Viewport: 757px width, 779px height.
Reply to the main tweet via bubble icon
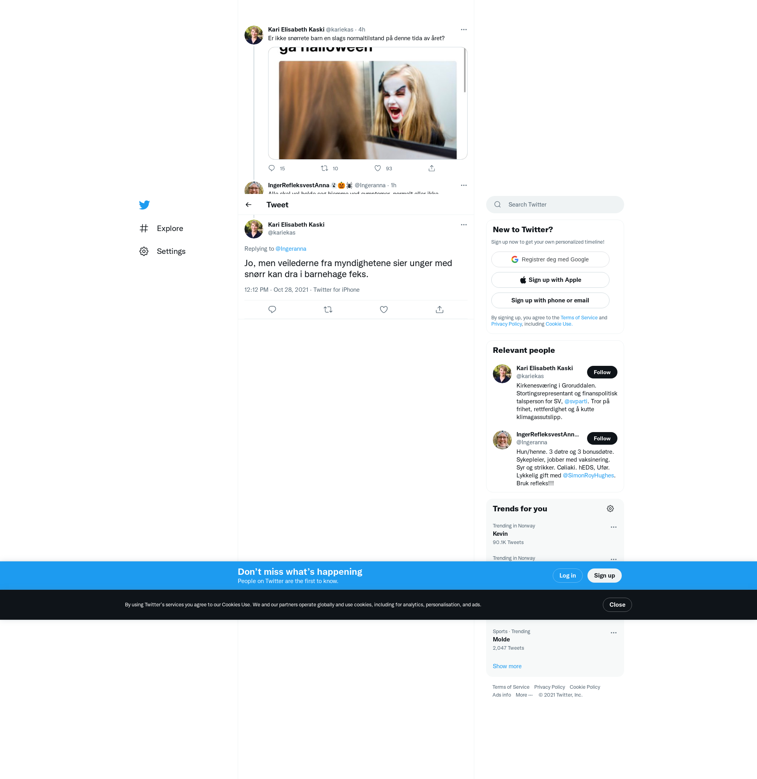point(272,309)
